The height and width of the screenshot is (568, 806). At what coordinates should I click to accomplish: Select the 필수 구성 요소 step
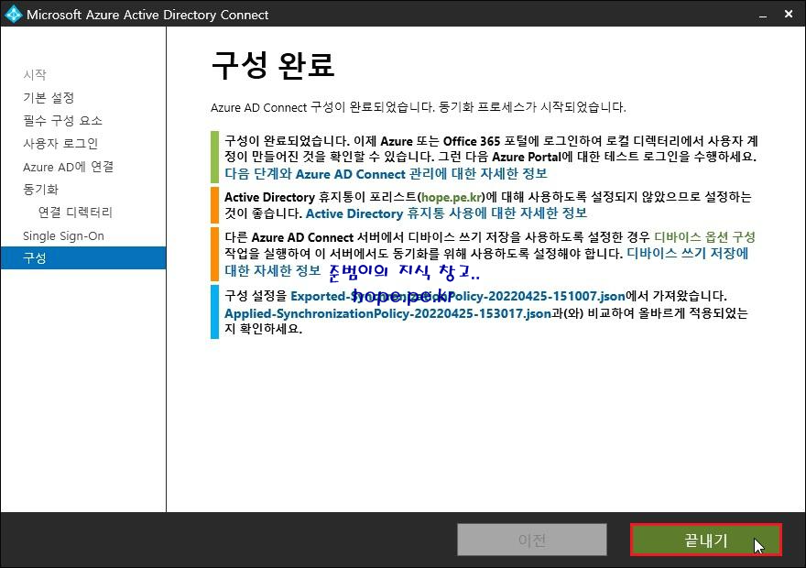[62, 121]
